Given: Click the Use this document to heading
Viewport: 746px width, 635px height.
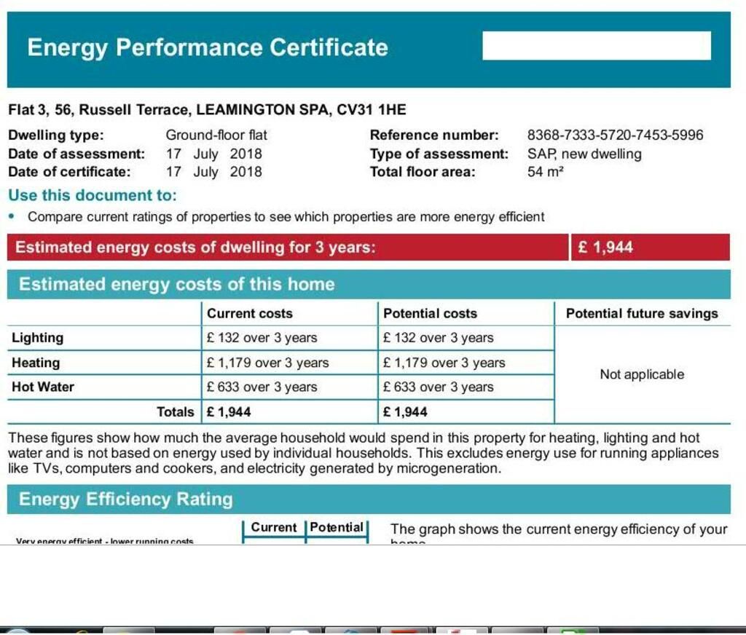Looking at the screenshot, I should [93, 195].
